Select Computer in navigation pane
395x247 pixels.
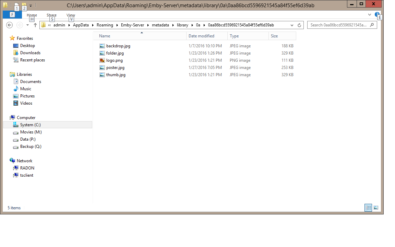click(26, 118)
